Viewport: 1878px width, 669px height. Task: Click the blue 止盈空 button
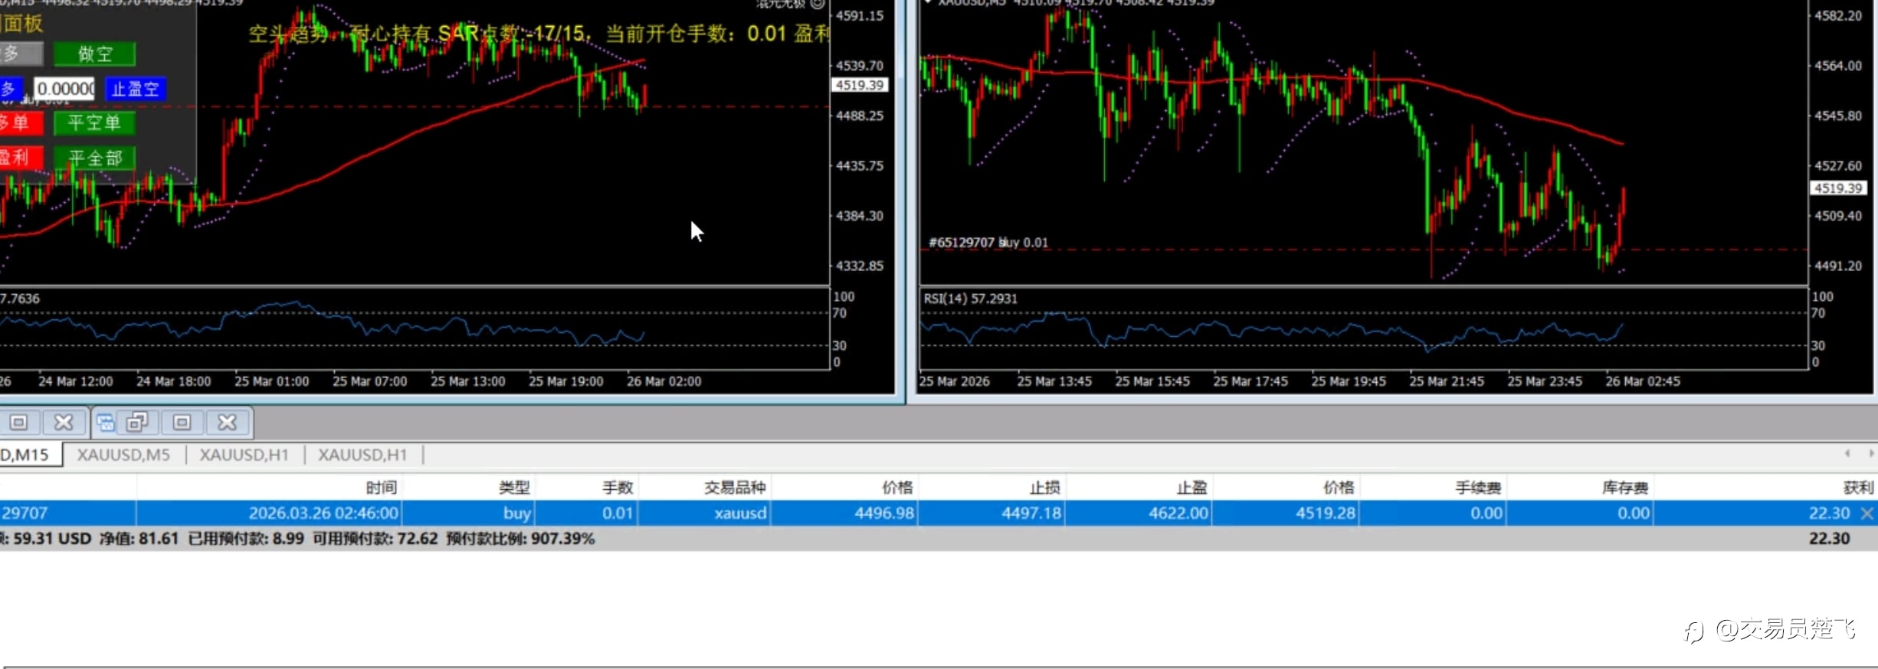(135, 90)
